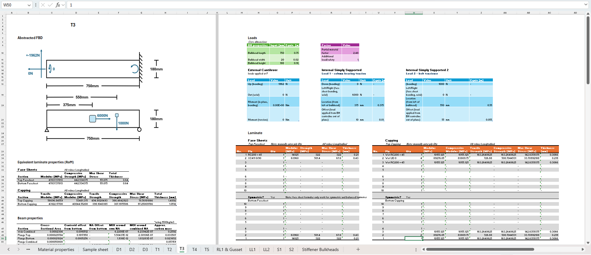591x255 pixels.
Task: Click the Select All corner triangle
Action: tap(3, 13)
